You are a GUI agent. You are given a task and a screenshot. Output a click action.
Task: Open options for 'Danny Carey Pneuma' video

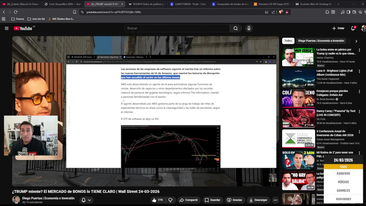pyautogui.click(x=359, y=112)
